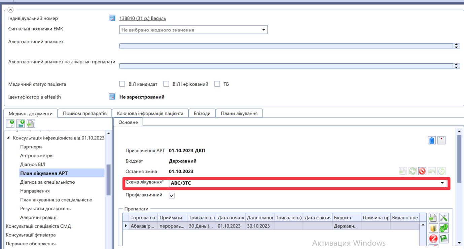Click the yellow folder with books icon

[x=433, y=228]
